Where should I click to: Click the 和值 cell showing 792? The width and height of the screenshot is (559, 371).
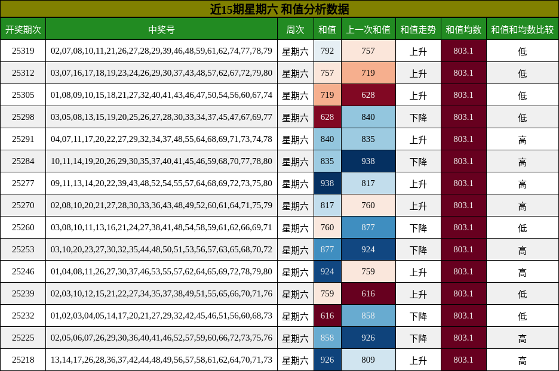tap(327, 52)
